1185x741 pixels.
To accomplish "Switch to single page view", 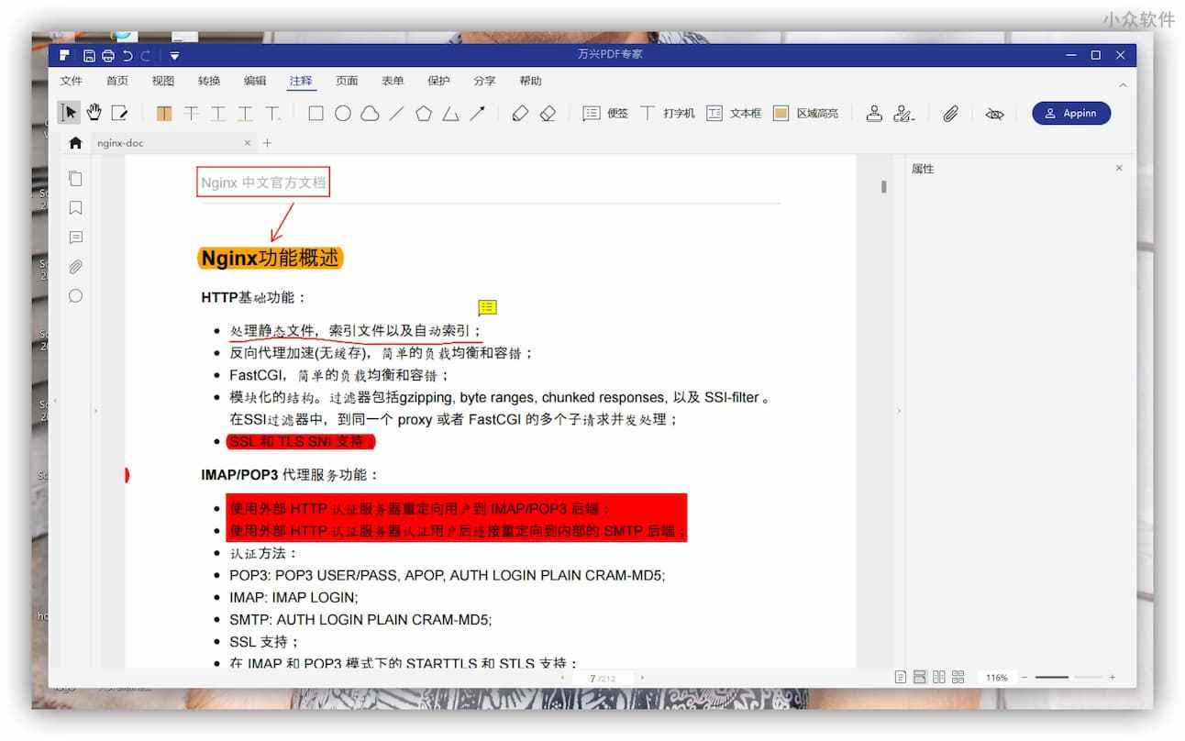I will tap(901, 678).
